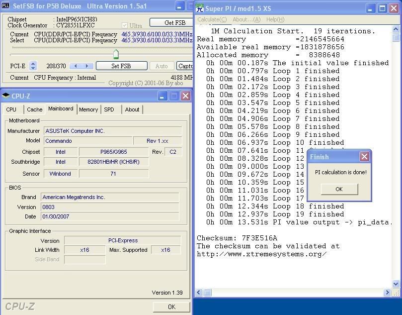Screen dimensions: 402x315
Task: Click the Model field "Commando"
Action: pyautogui.click(x=88, y=141)
